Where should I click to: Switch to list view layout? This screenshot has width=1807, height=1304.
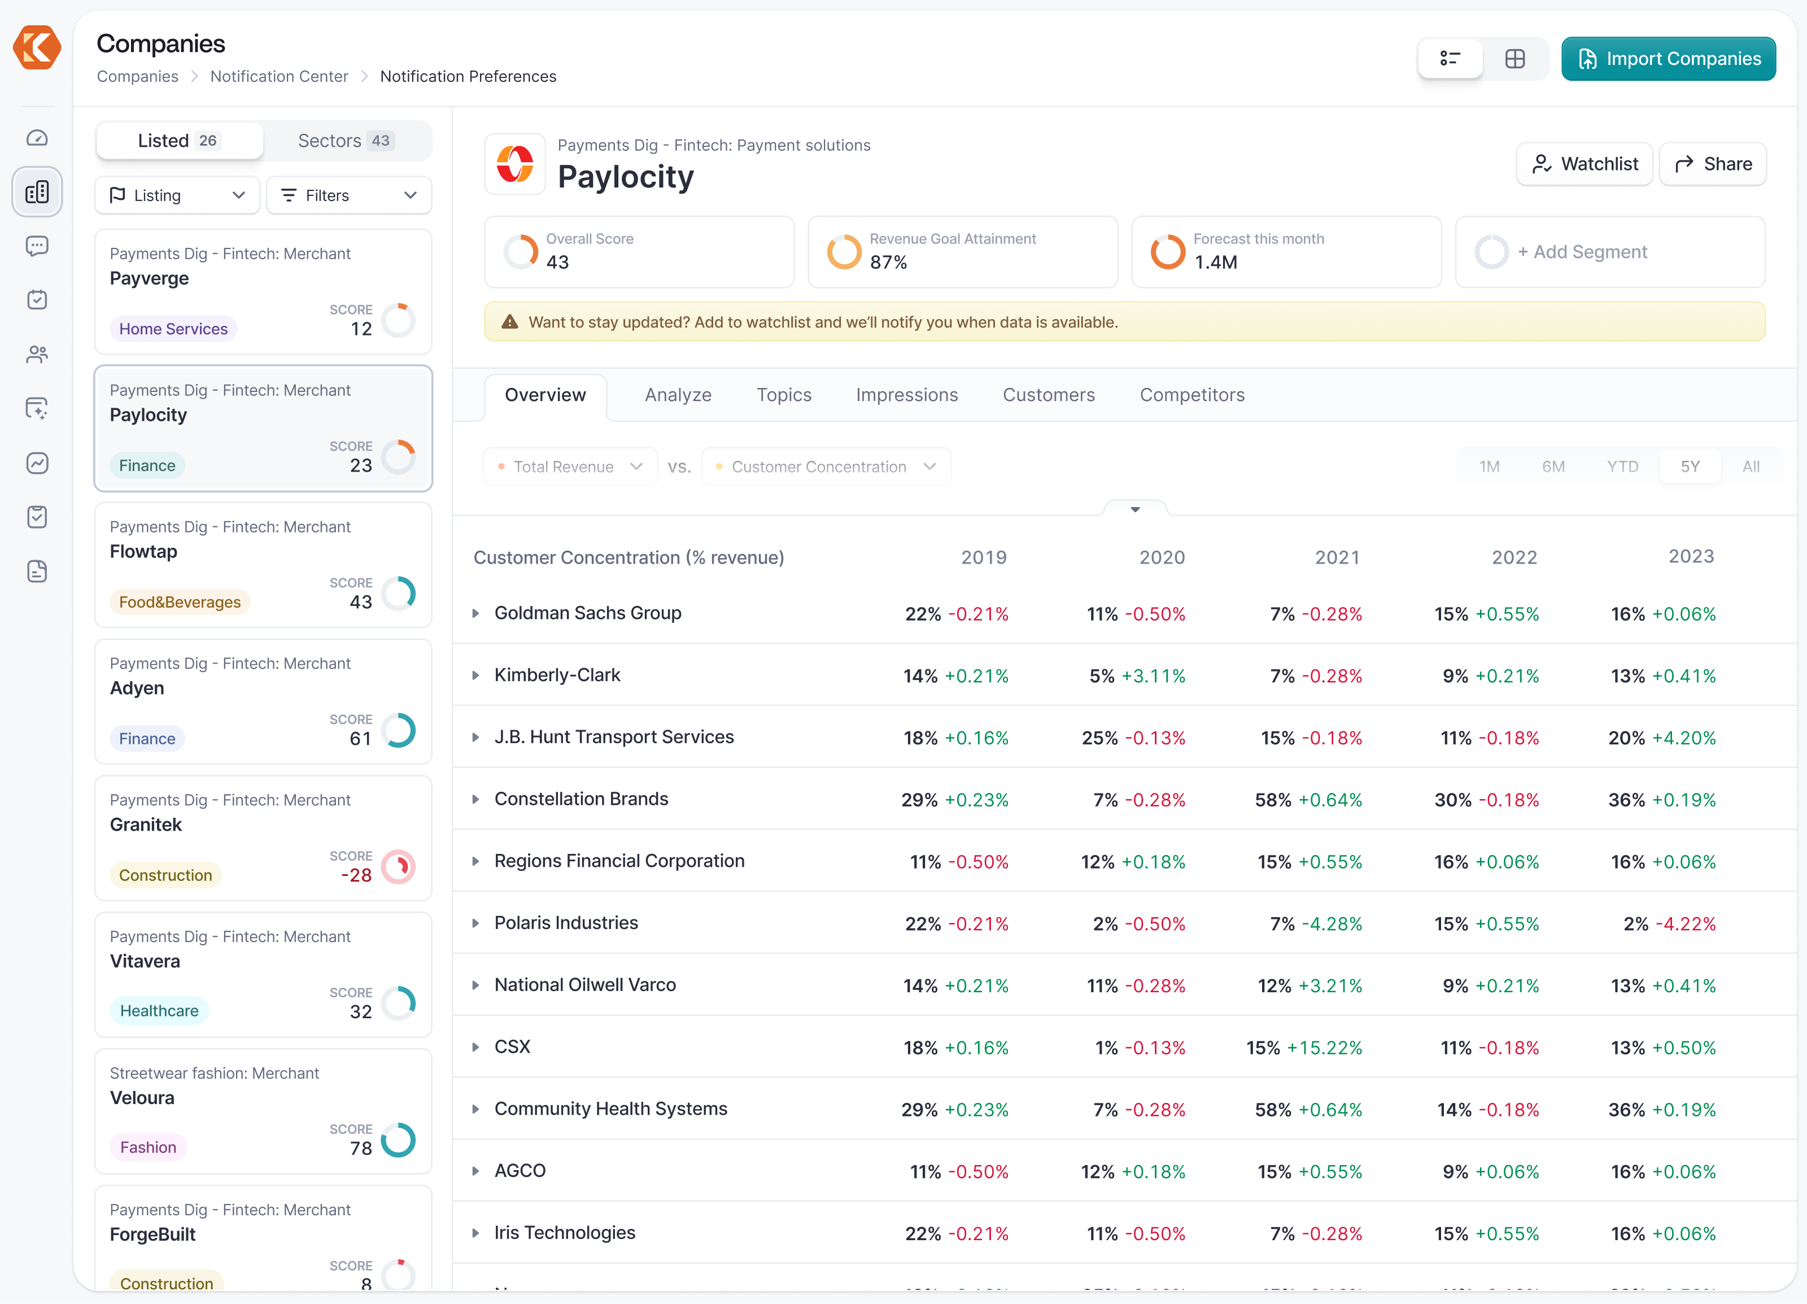tap(1450, 58)
